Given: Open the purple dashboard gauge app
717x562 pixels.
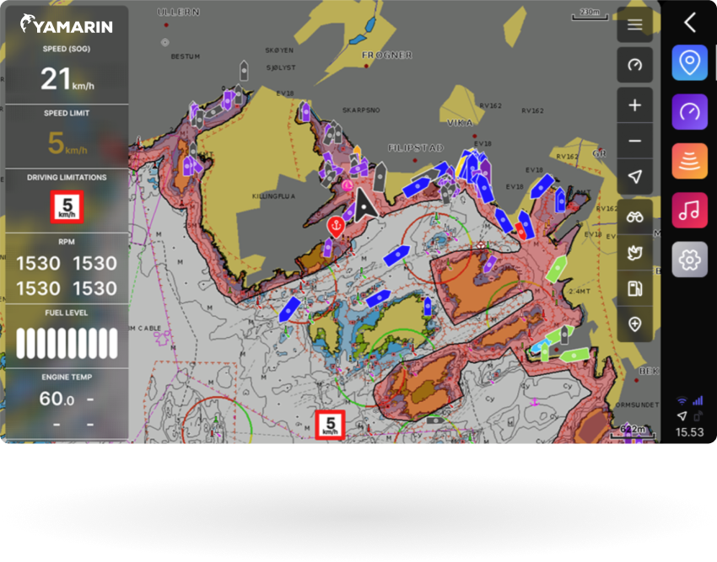Looking at the screenshot, I should 689,112.
